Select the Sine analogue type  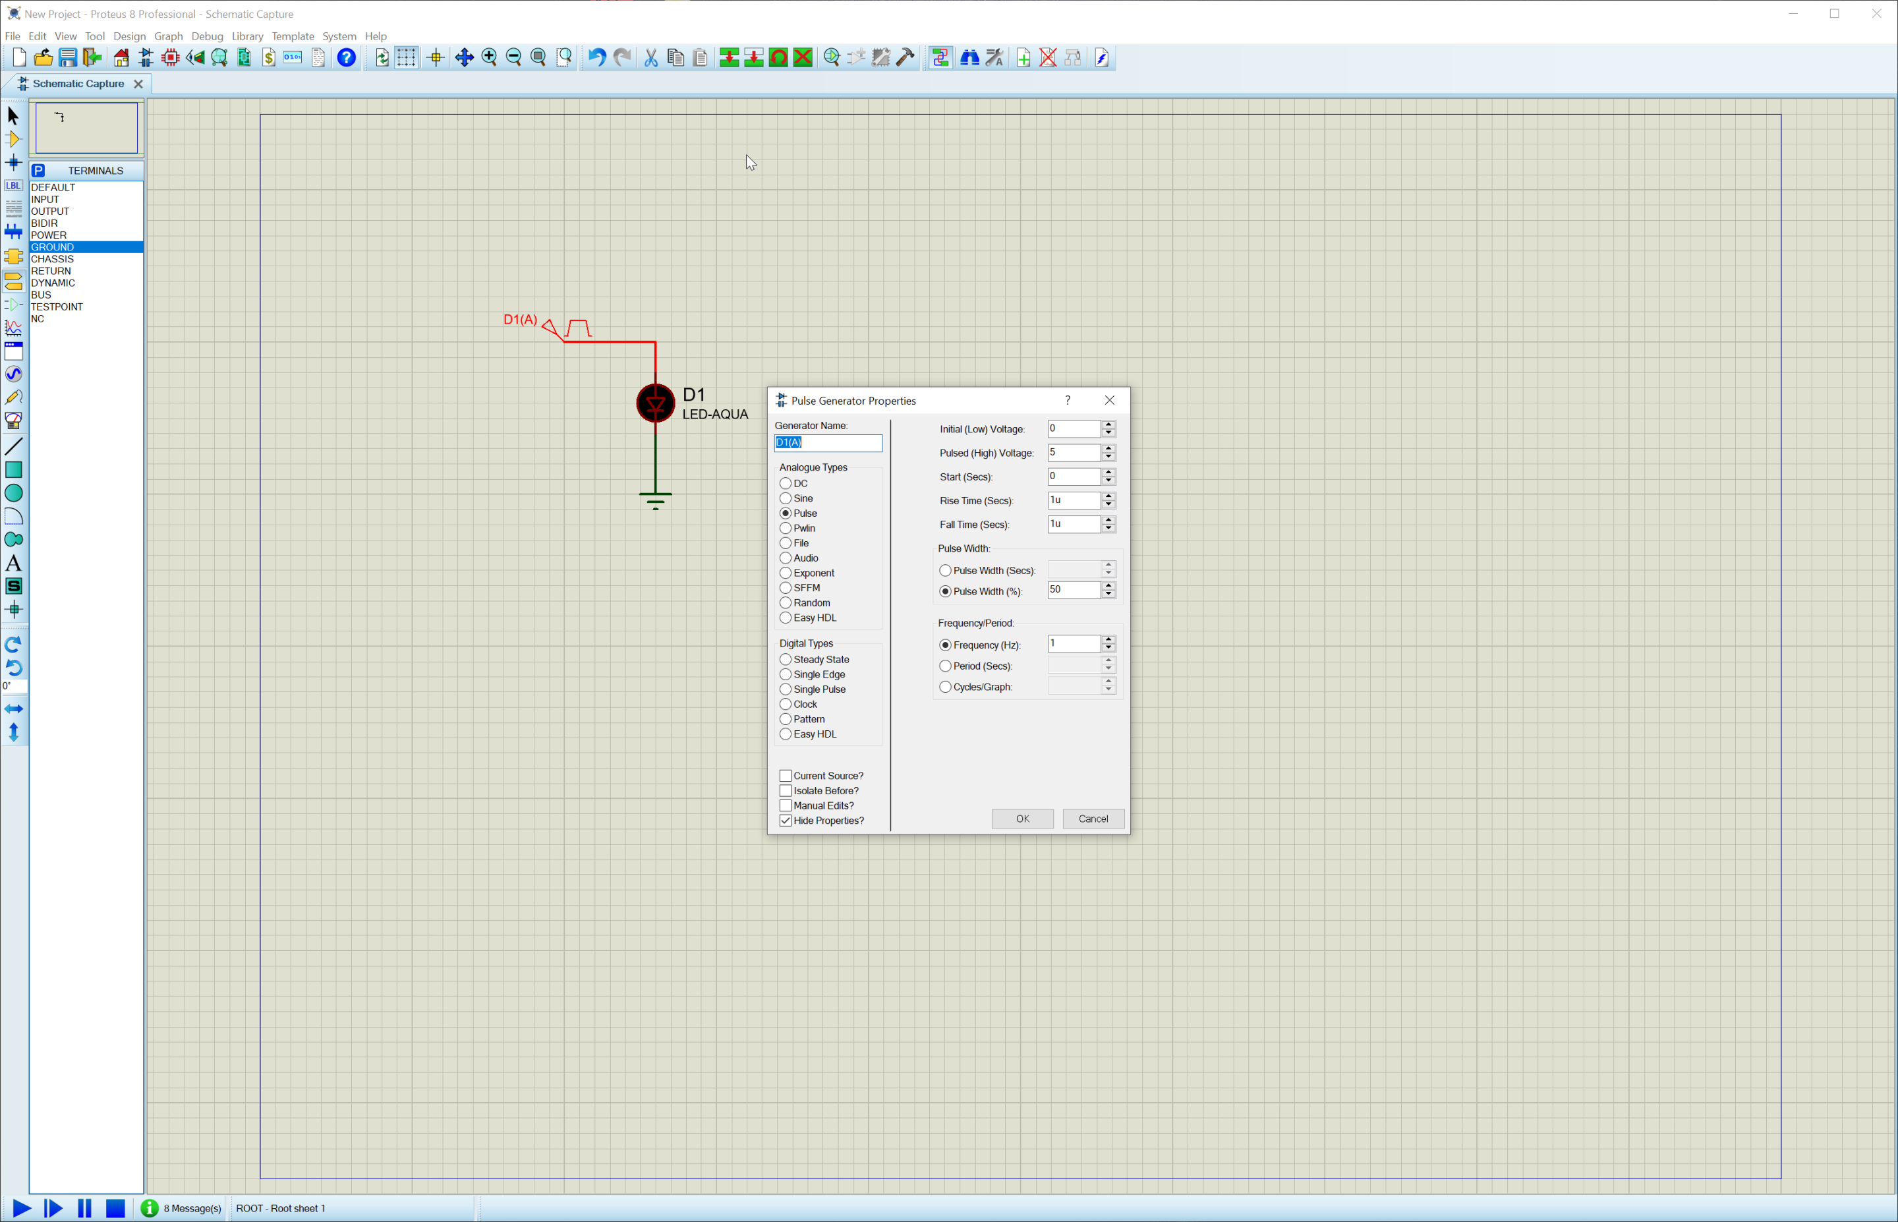pyautogui.click(x=785, y=498)
